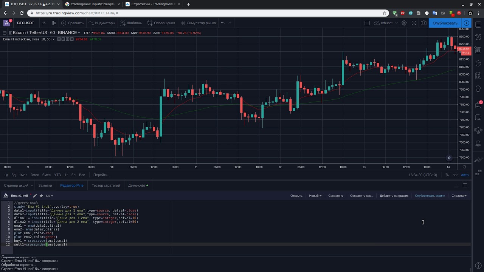Click Сохранить to save script
The image size is (484, 272).
(x=336, y=196)
